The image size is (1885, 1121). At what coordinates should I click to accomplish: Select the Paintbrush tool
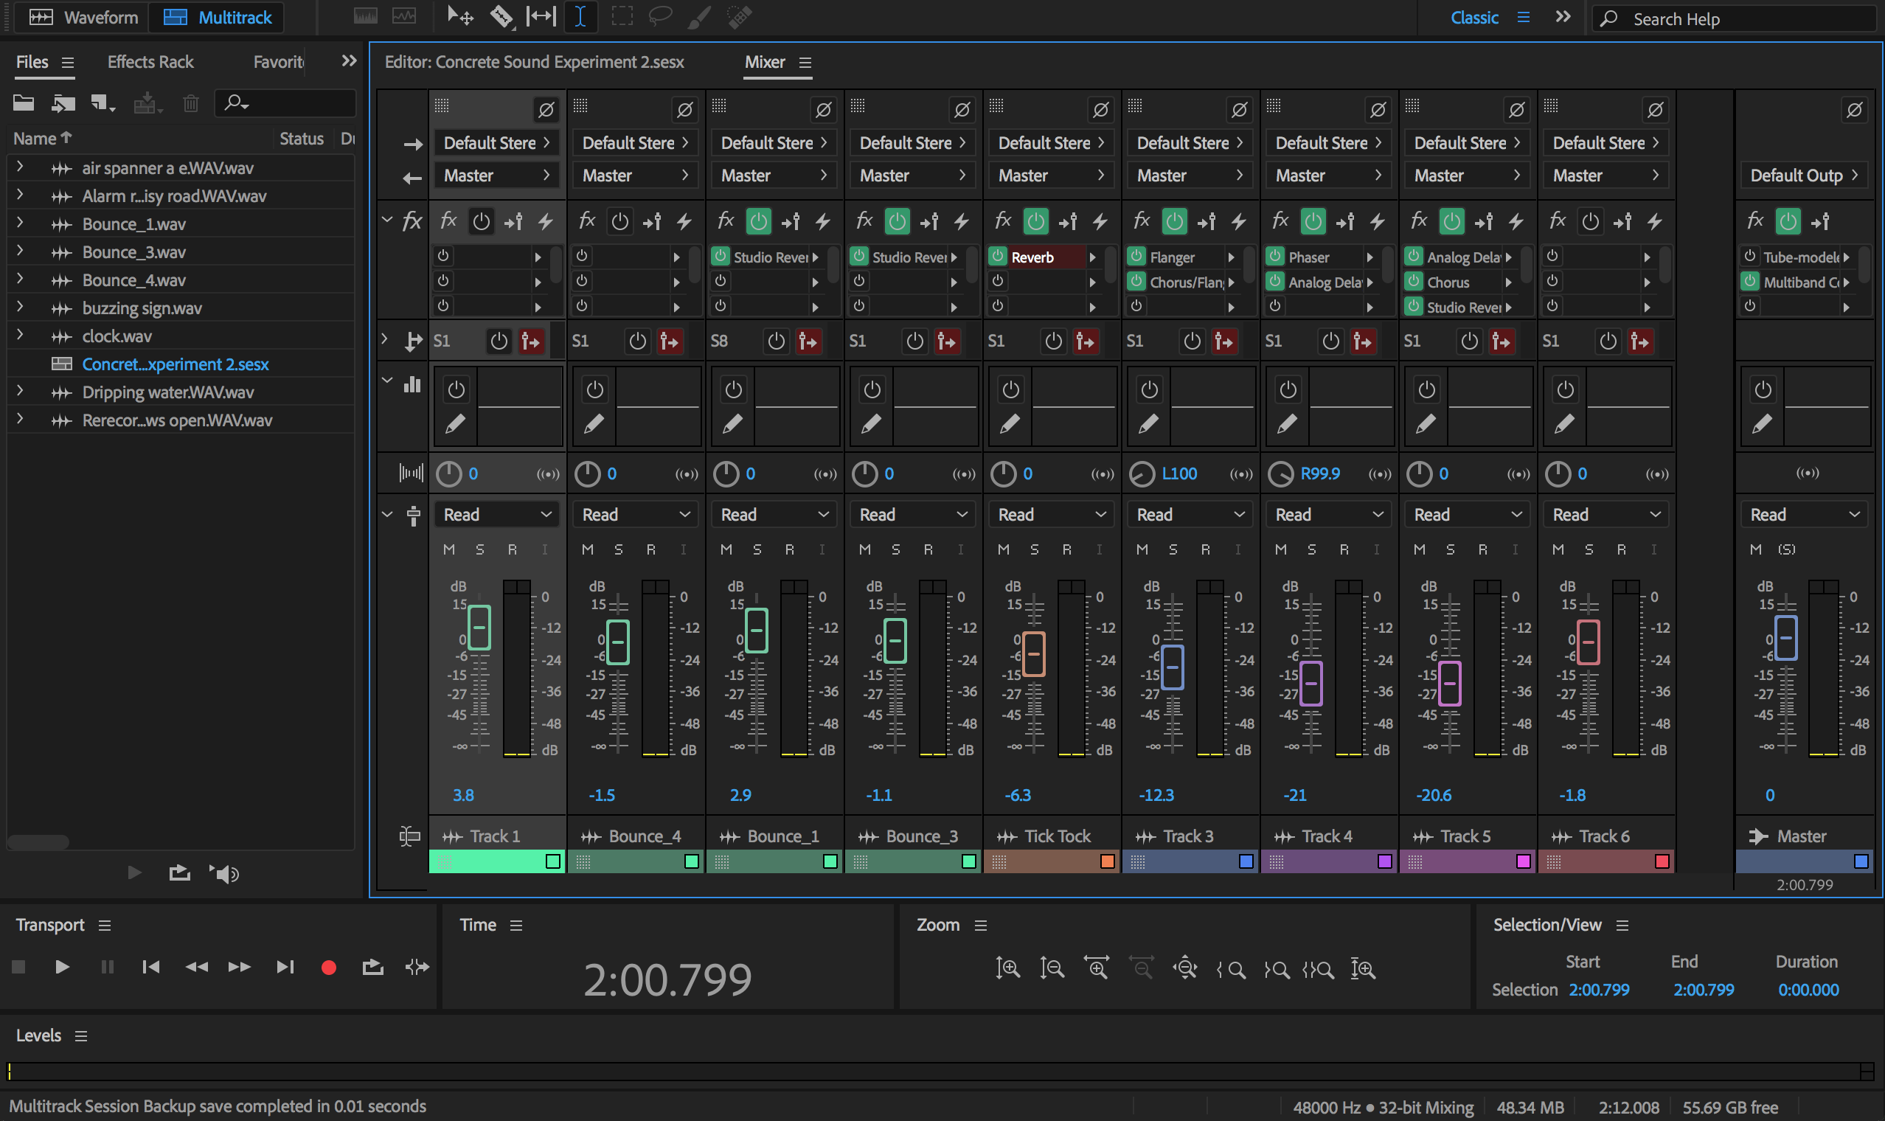pyautogui.click(x=698, y=16)
